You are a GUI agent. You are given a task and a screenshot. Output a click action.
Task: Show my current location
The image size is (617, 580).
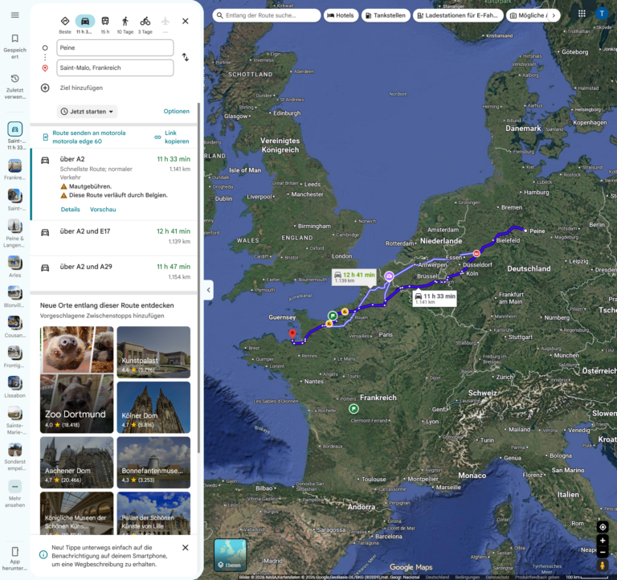pyautogui.click(x=603, y=527)
